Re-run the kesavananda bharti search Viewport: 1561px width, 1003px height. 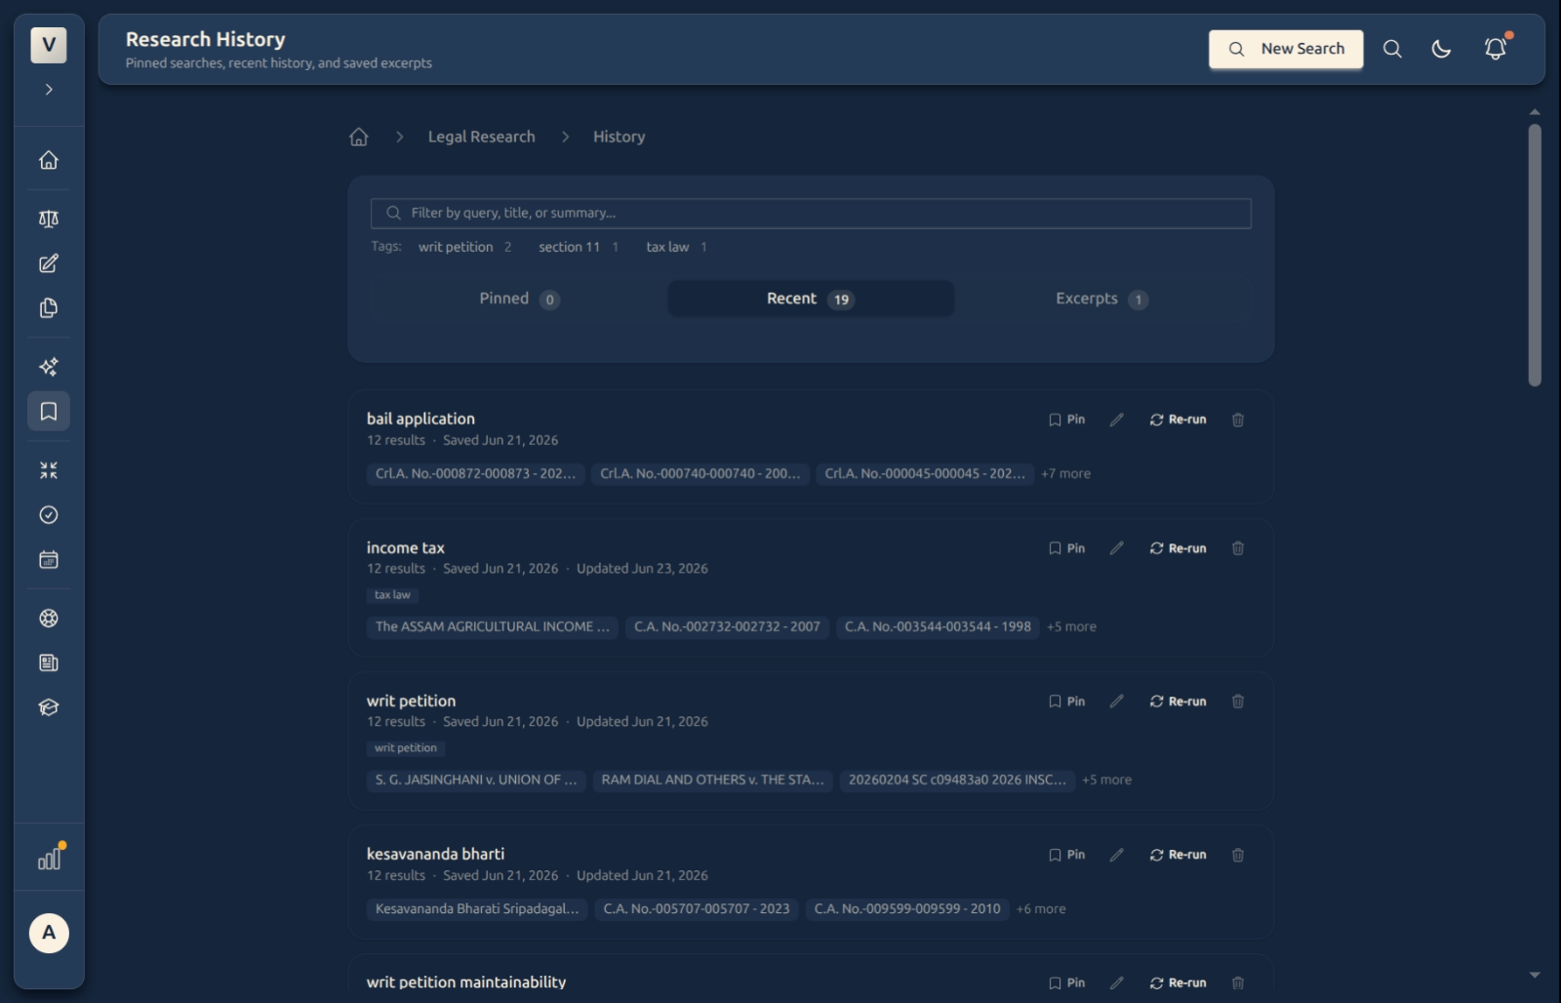tap(1178, 855)
